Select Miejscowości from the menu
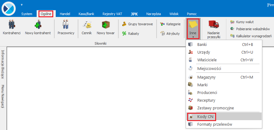The width and height of the screenshot is (274, 130). [224, 69]
